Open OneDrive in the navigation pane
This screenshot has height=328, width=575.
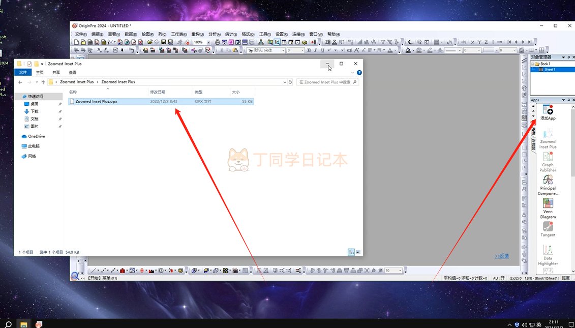[x=36, y=136]
